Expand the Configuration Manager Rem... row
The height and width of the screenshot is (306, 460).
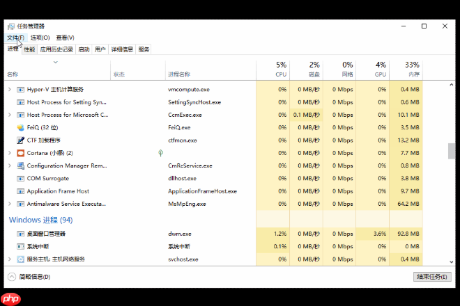pyautogui.click(x=10, y=166)
